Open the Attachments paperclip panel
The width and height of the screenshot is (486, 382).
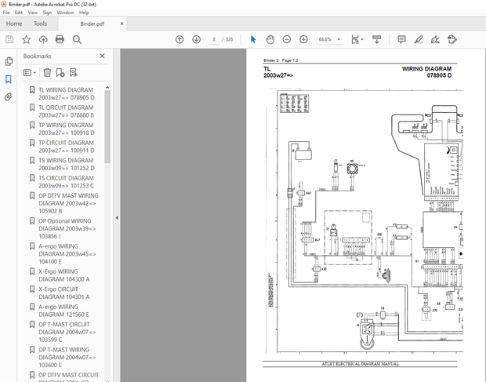pos(9,96)
